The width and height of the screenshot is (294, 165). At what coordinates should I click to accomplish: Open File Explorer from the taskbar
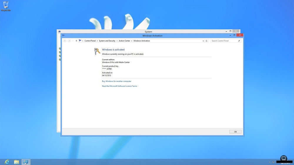tap(16, 162)
